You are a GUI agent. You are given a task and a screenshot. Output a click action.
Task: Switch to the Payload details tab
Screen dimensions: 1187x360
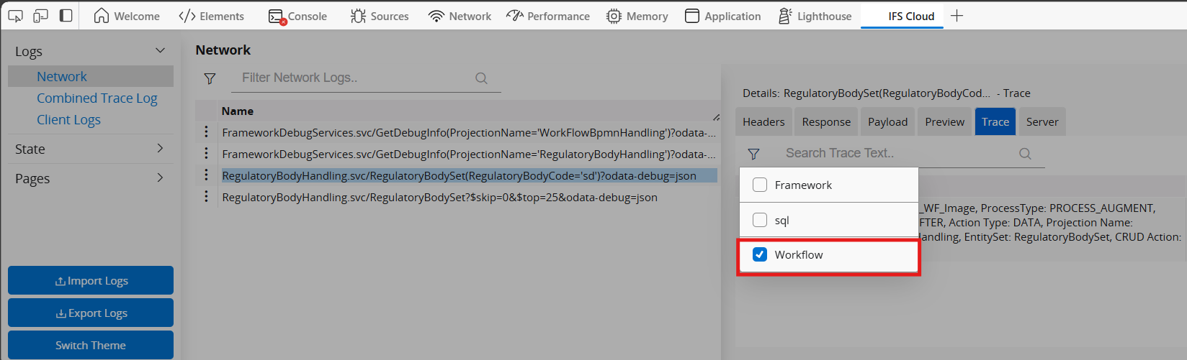pyautogui.click(x=887, y=122)
